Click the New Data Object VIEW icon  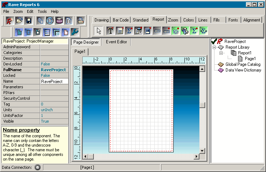pyautogui.click(x=59, y=21)
